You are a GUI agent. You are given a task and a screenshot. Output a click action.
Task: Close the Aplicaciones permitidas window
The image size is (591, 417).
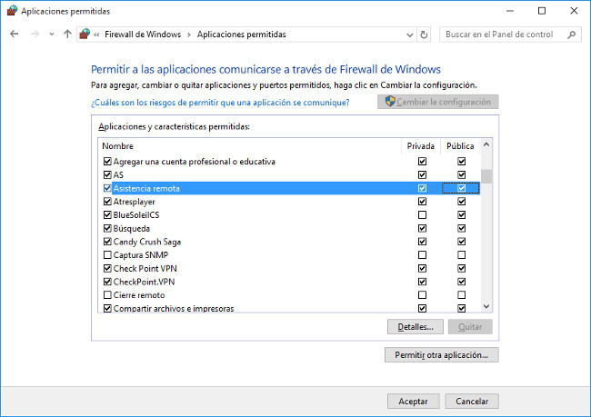pyautogui.click(x=574, y=11)
